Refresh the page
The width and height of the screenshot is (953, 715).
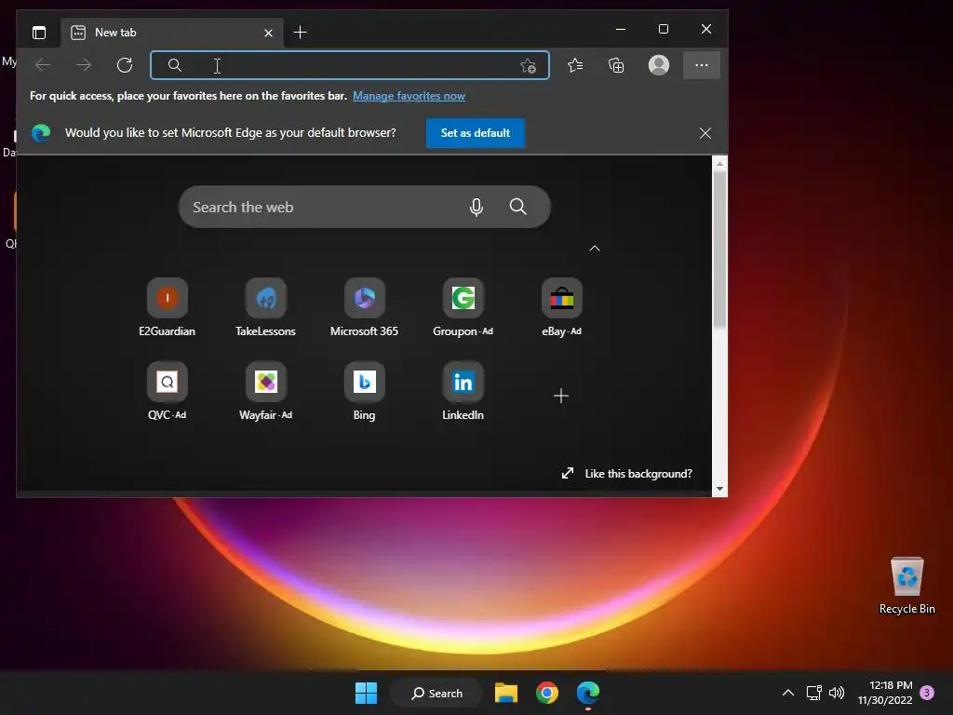(x=125, y=65)
